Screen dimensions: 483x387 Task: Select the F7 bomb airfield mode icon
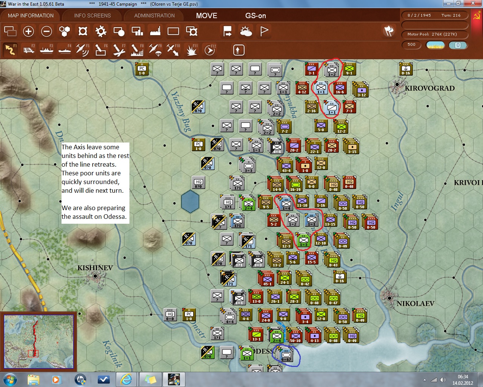pos(119,50)
